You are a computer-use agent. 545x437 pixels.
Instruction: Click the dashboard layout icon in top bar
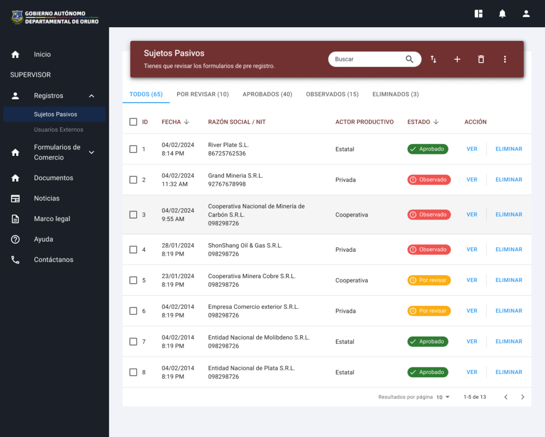point(478,14)
